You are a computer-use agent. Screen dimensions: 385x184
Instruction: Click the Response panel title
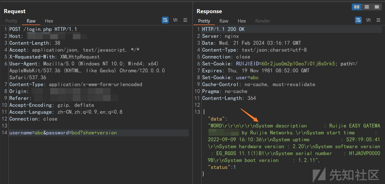(x=209, y=11)
